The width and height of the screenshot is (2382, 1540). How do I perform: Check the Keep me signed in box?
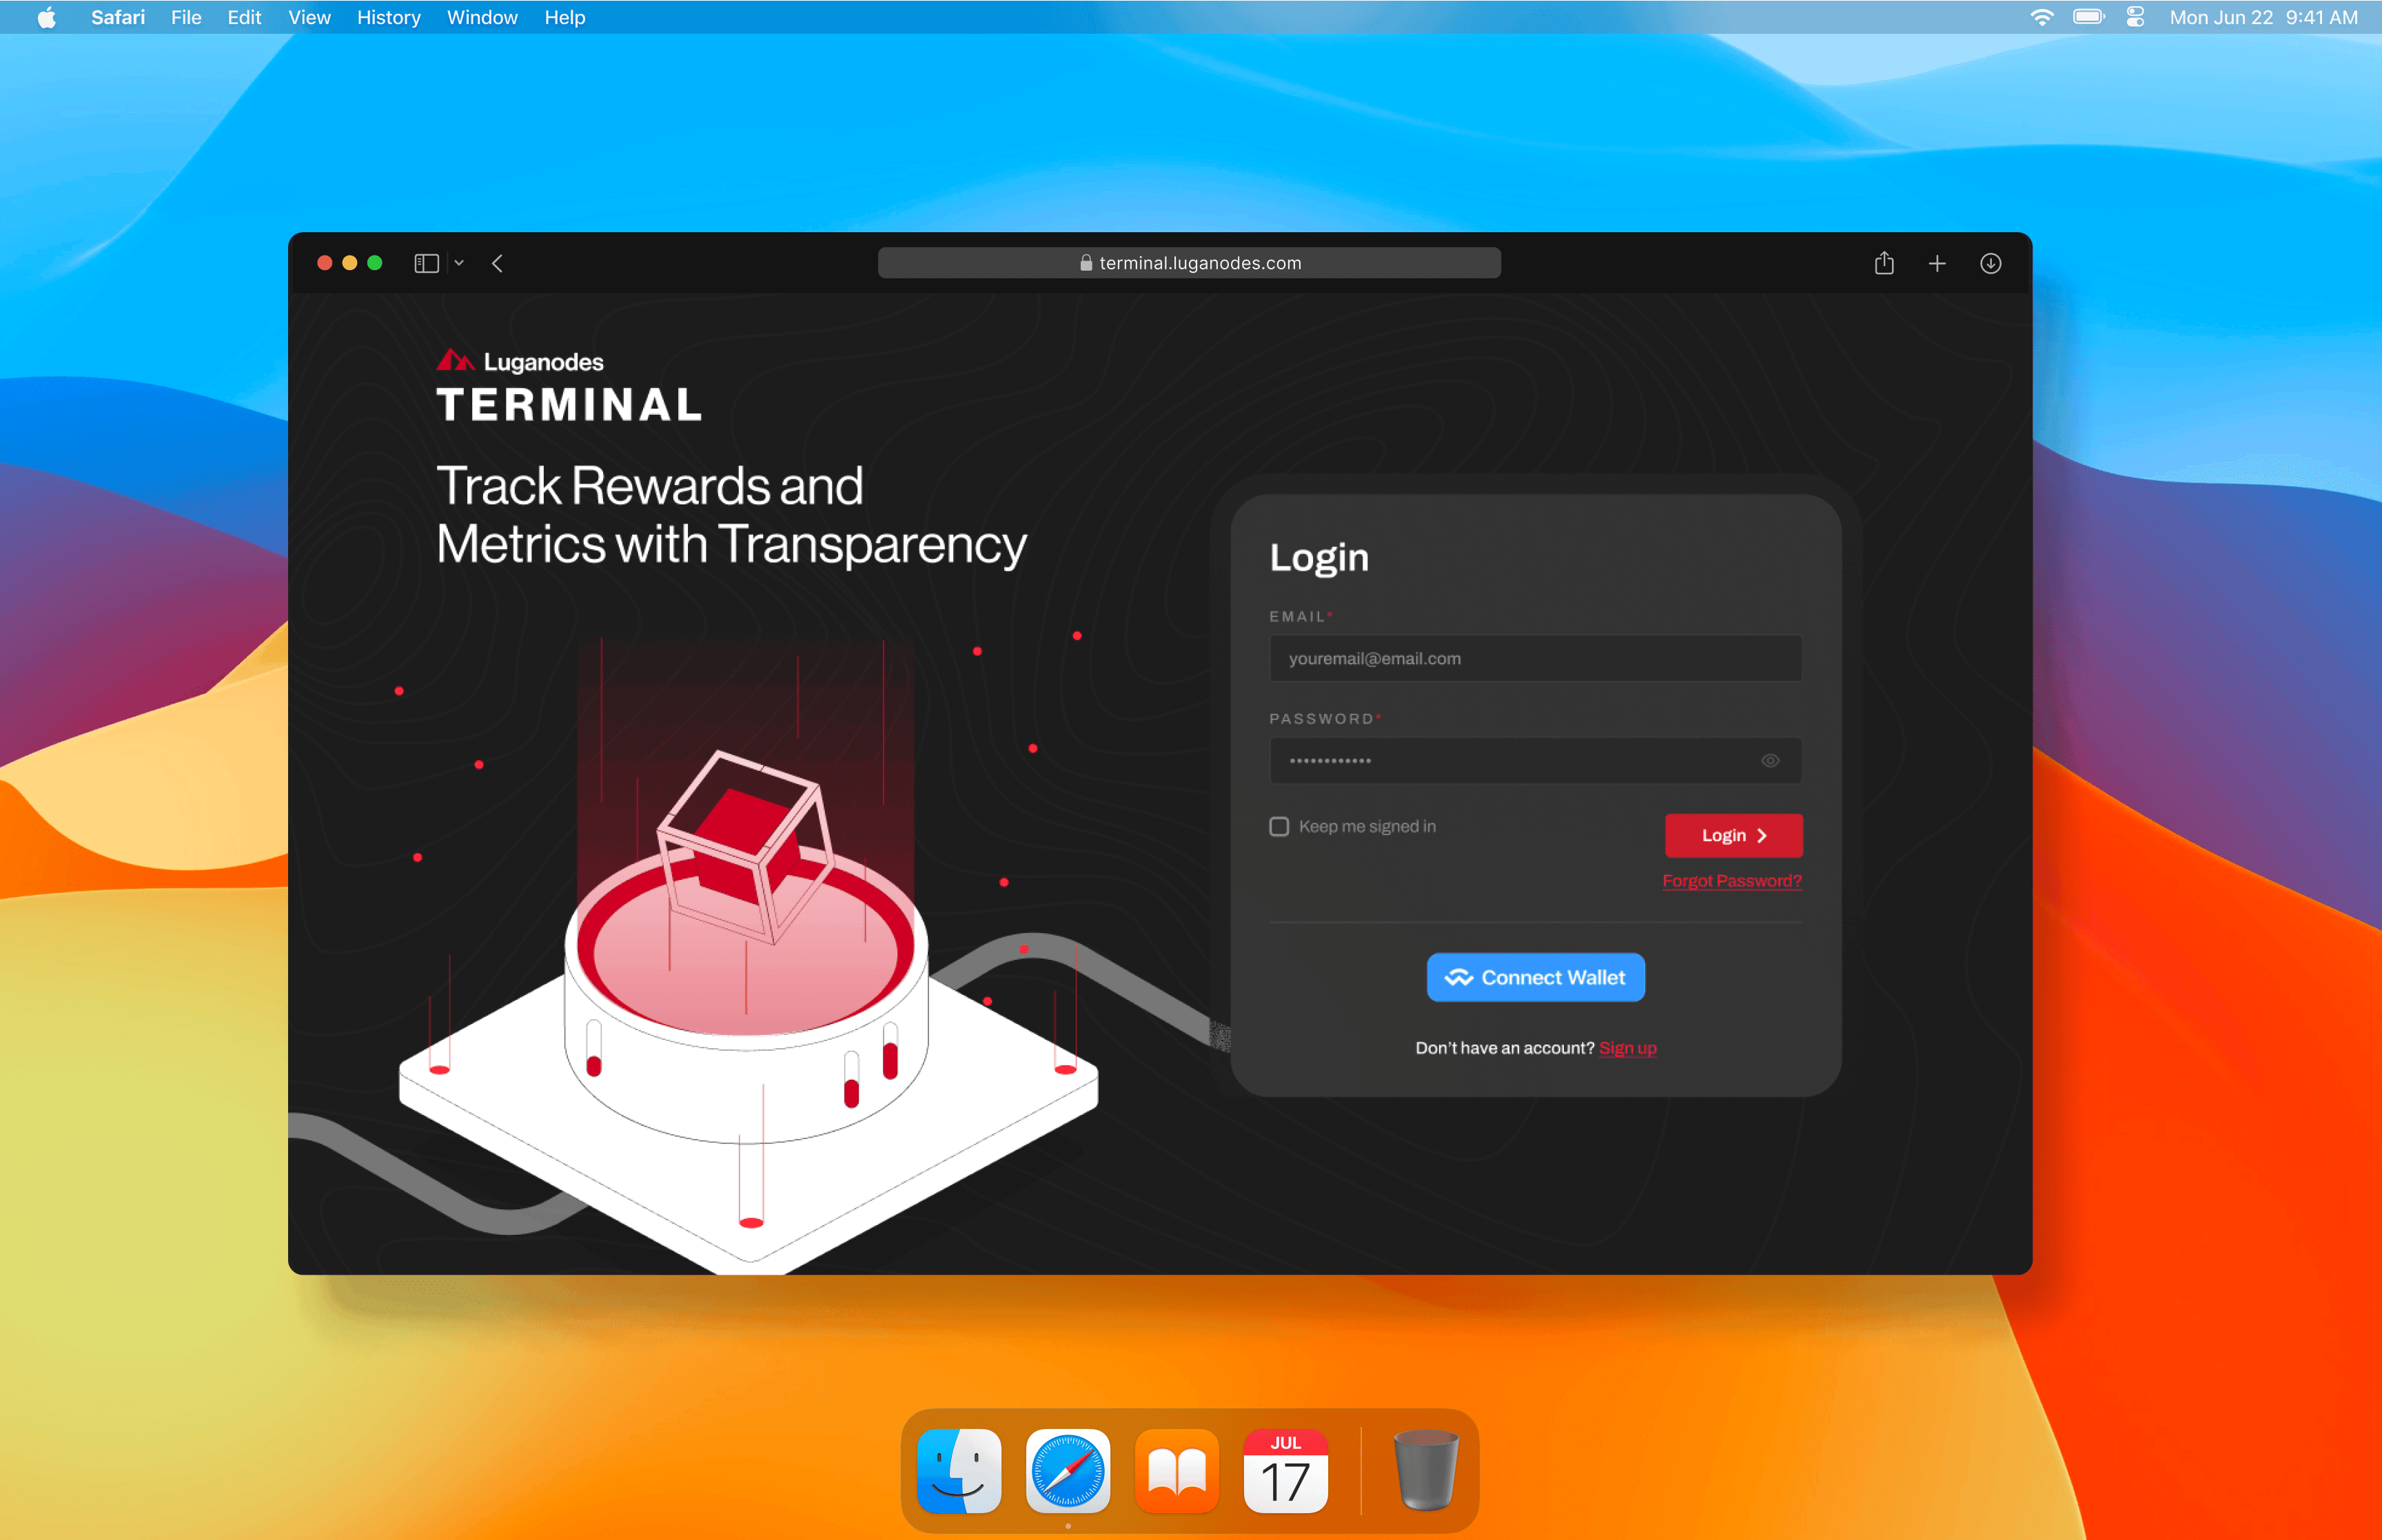(x=1279, y=826)
